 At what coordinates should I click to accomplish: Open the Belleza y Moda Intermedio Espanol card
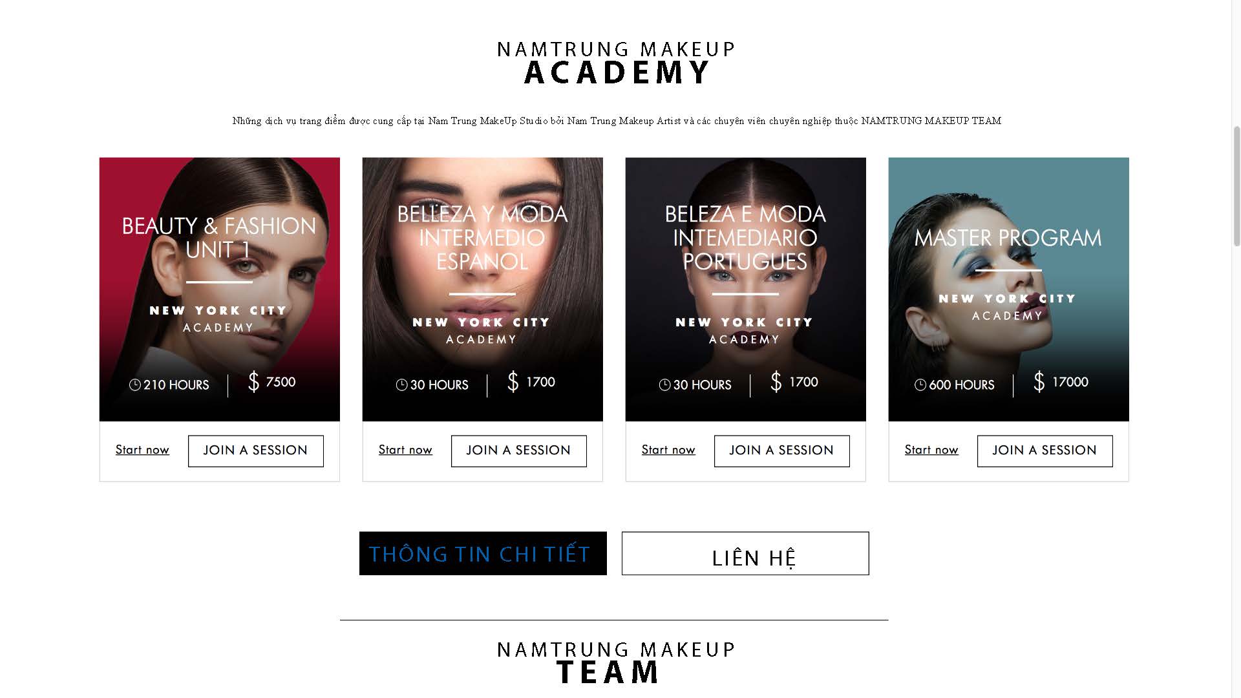(x=483, y=290)
